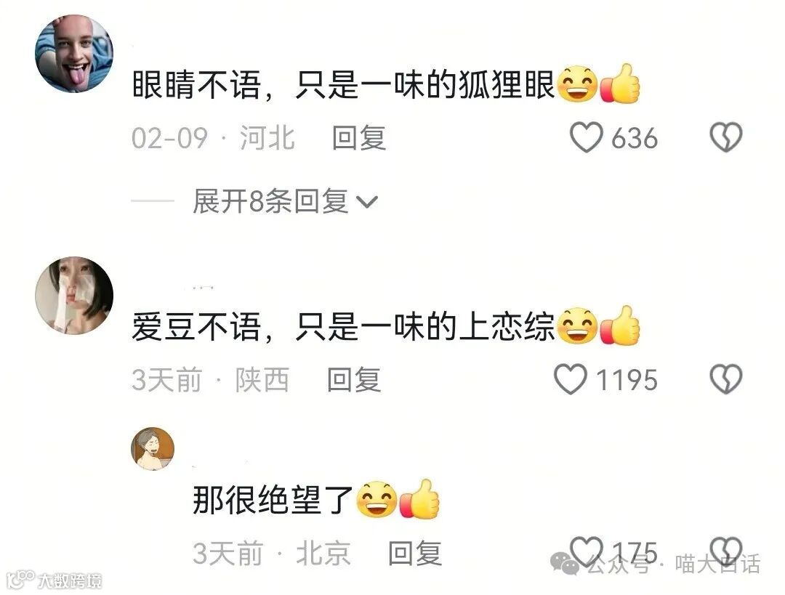
Task: Click the 02-09 · 河北 timestamp
Action: pyautogui.click(x=213, y=137)
